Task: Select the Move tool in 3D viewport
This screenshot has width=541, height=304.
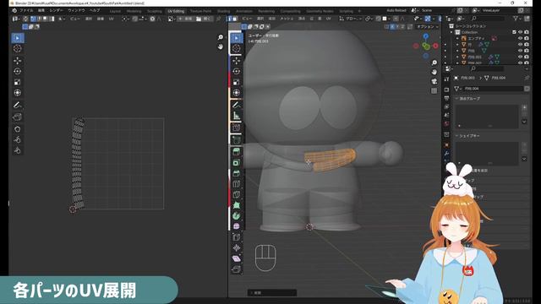Action: pos(237,61)
